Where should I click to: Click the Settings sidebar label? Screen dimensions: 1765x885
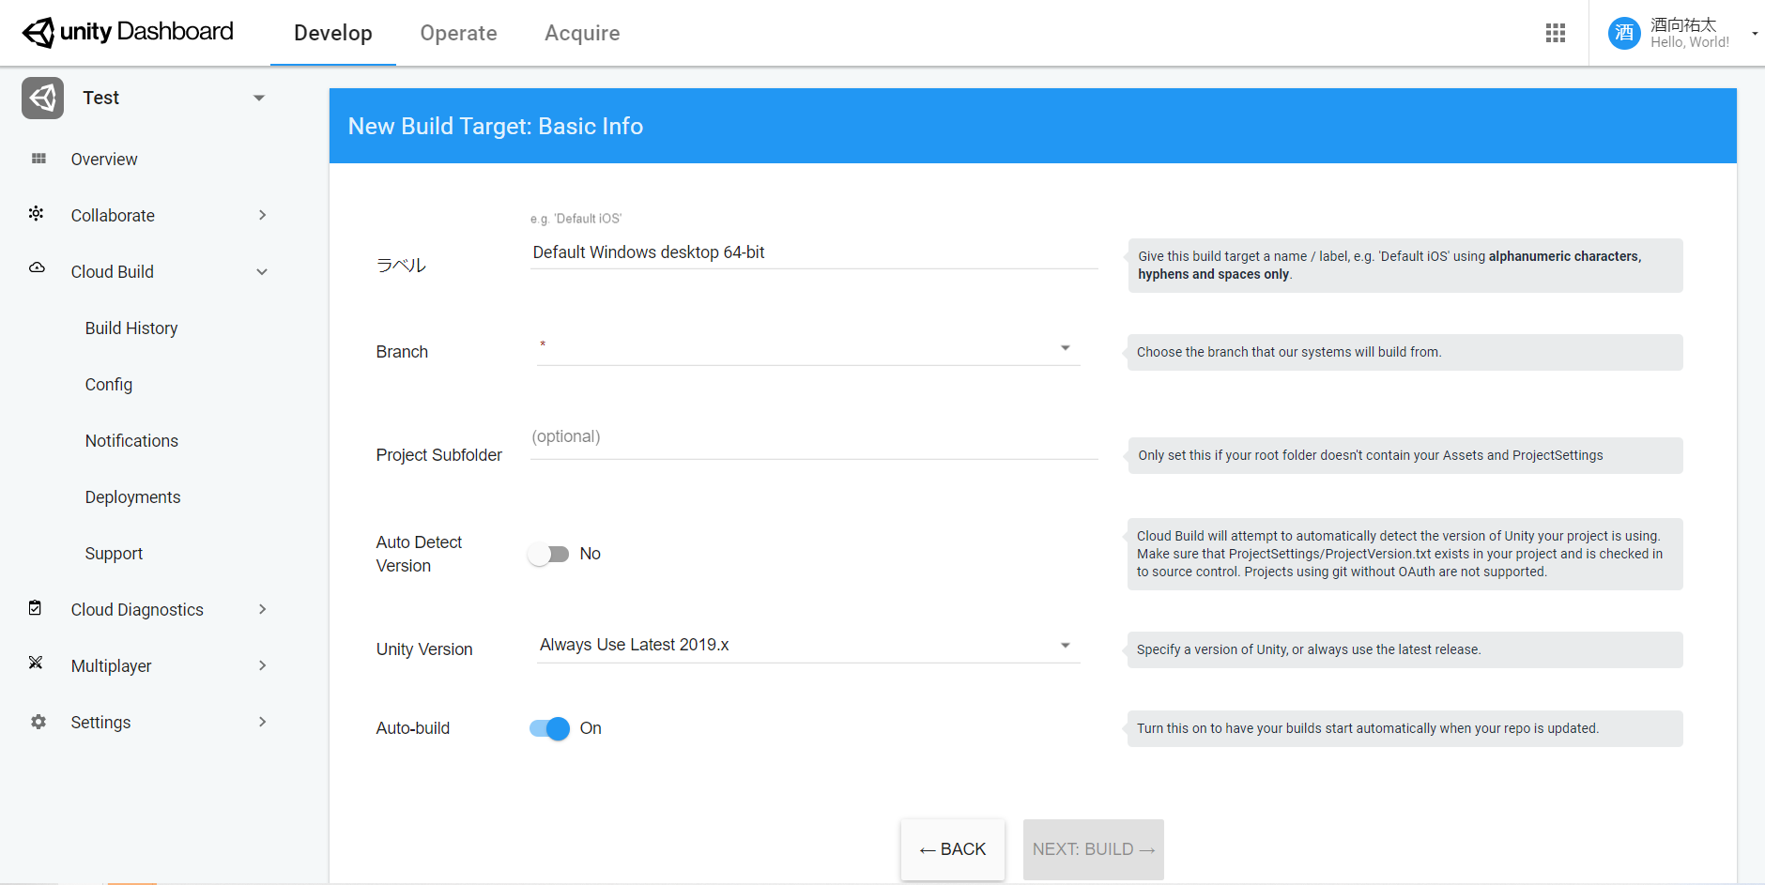101,723
